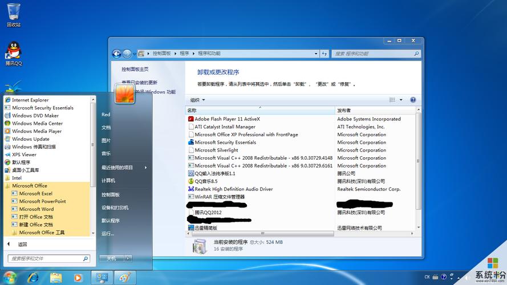Viewport: 507px width, 285px height.
Task: Click the Control Panel taskbar button
Action: (102, 278)
